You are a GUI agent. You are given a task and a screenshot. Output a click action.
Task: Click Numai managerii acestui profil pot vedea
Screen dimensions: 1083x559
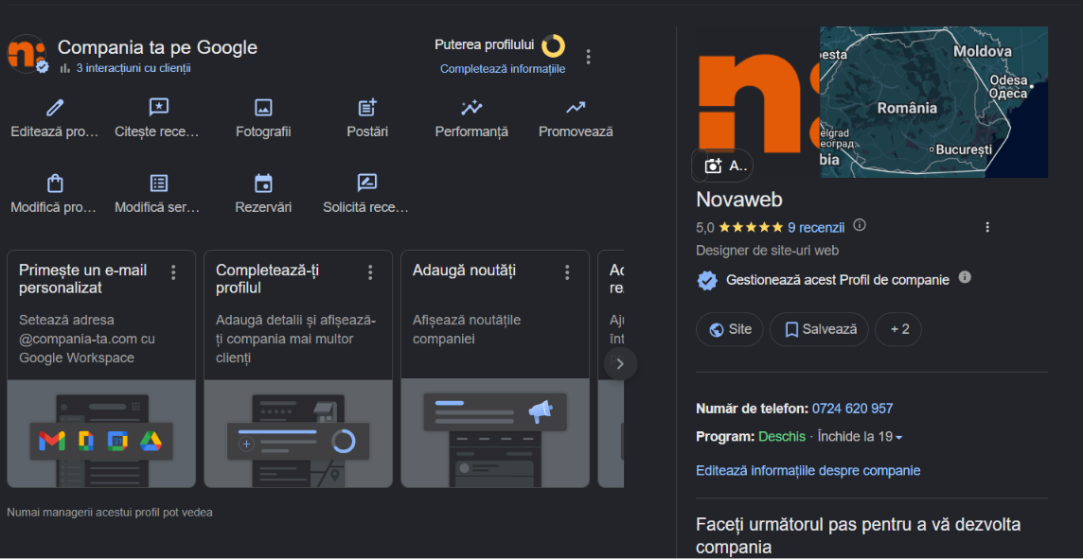tap(110, 512)
